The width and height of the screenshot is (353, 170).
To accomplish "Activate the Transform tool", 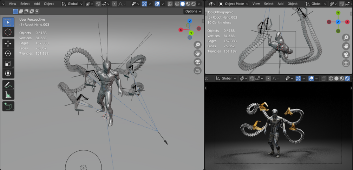I will click(x=8, y=74).
